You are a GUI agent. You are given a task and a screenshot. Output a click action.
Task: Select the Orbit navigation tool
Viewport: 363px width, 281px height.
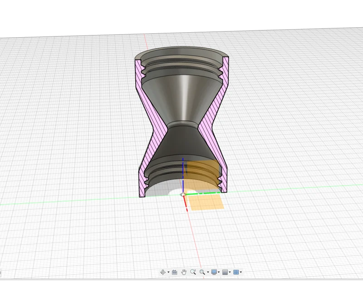[163, 272]
